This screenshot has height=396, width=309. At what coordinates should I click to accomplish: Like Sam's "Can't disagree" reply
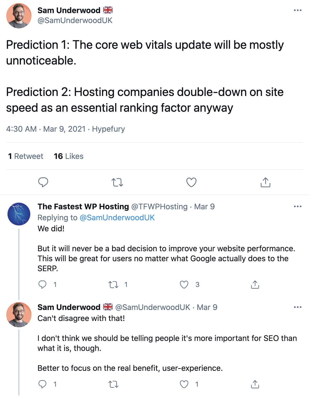click(184, 384)
